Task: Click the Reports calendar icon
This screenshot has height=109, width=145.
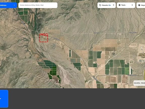Action: [x=139, y=5]
